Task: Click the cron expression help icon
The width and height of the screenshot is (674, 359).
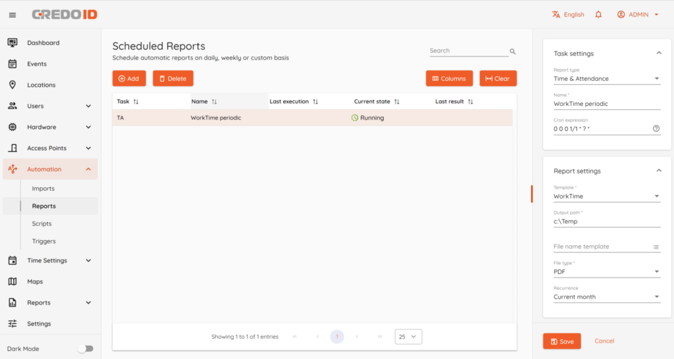Action: tap(656, 129)
